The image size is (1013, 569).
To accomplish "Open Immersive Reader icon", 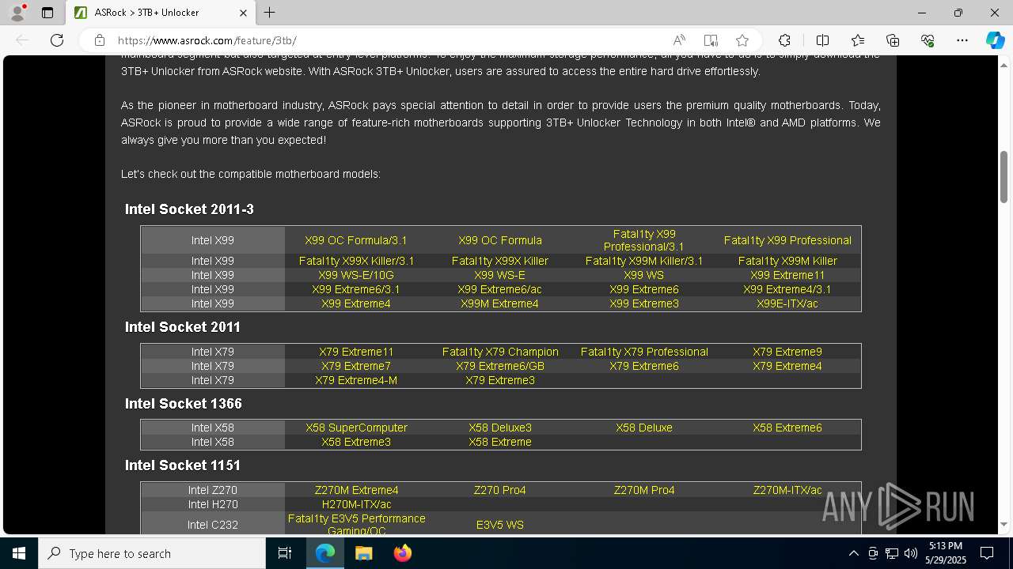I will click(711, 40).
